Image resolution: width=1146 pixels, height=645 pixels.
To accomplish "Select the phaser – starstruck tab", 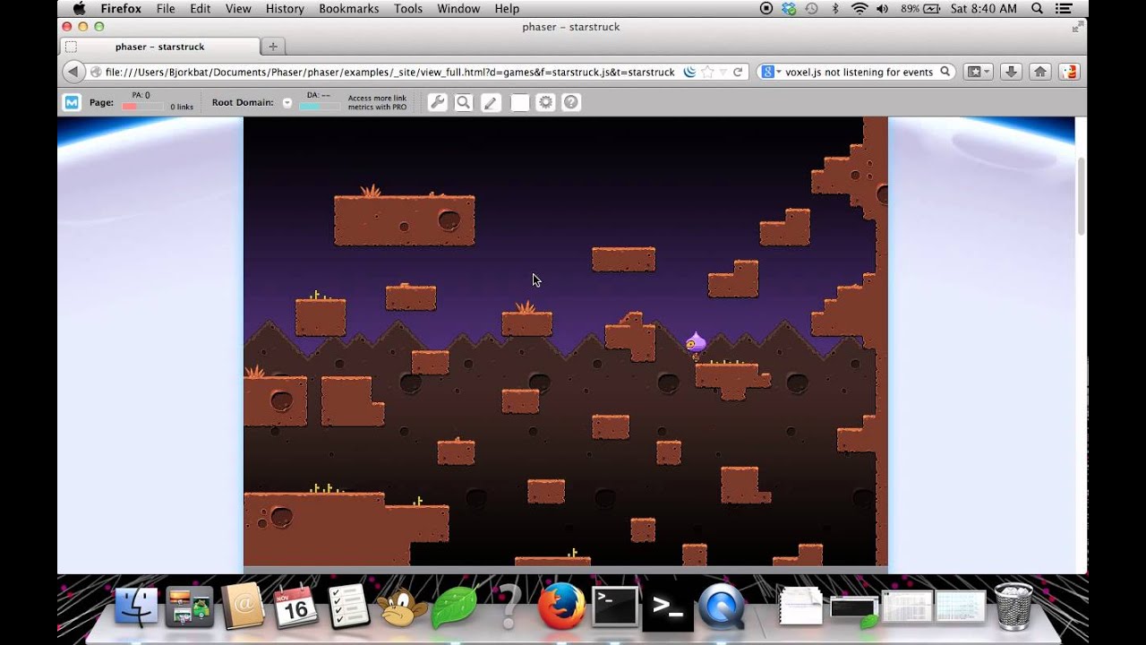I will [160, 47].
